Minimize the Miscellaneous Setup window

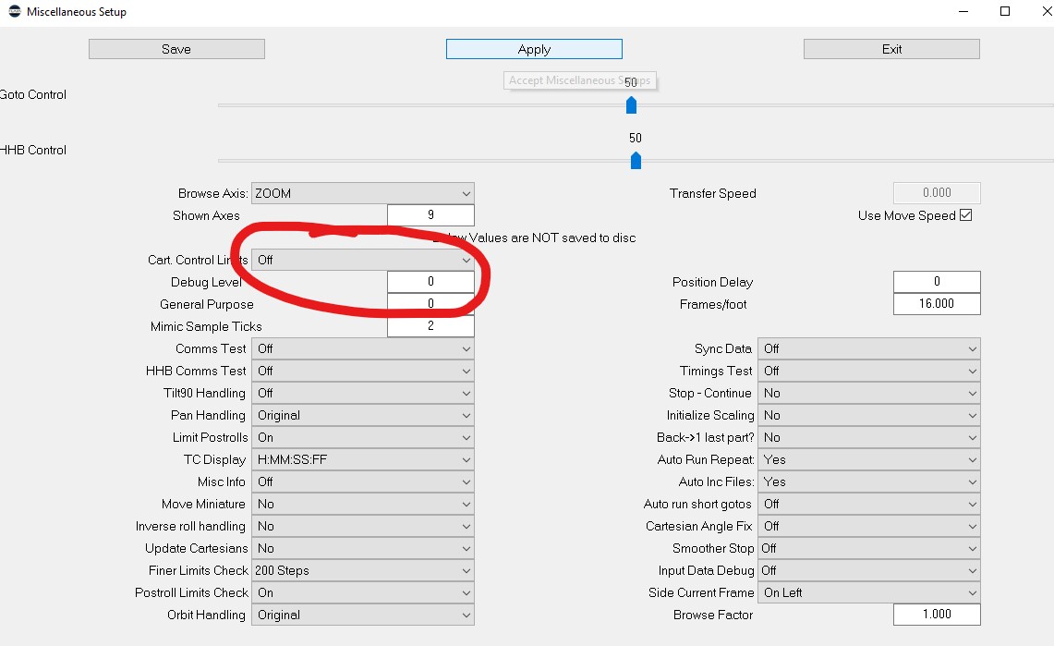click(963, 11)
